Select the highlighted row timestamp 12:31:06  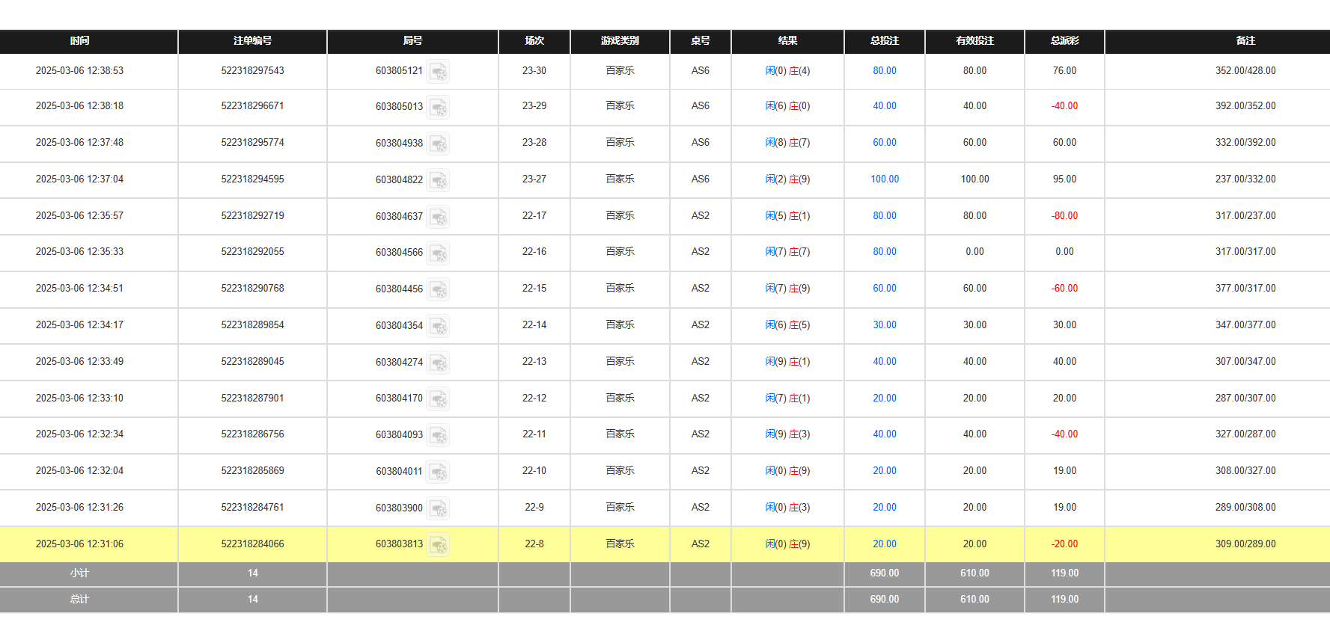[x=79, y=544]
